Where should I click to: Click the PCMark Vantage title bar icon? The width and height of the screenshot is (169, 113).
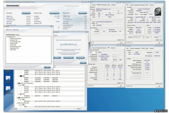4,2
